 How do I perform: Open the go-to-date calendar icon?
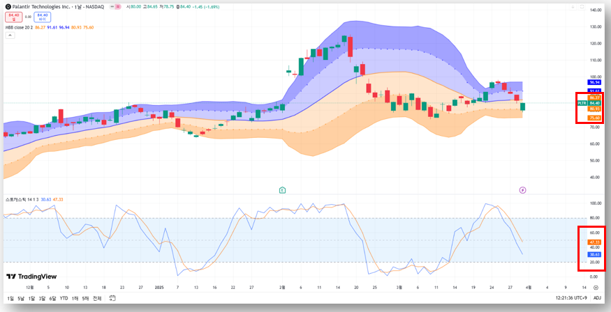112,298
